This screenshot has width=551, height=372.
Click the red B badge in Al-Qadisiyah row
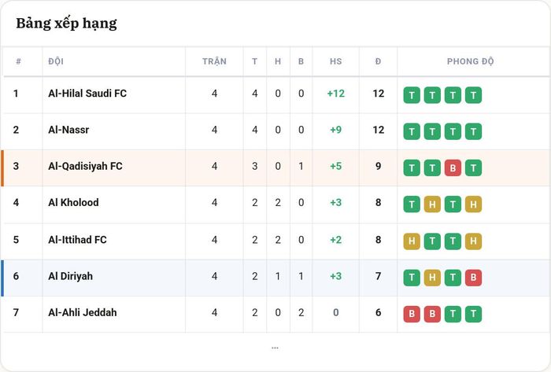[453, 168]
